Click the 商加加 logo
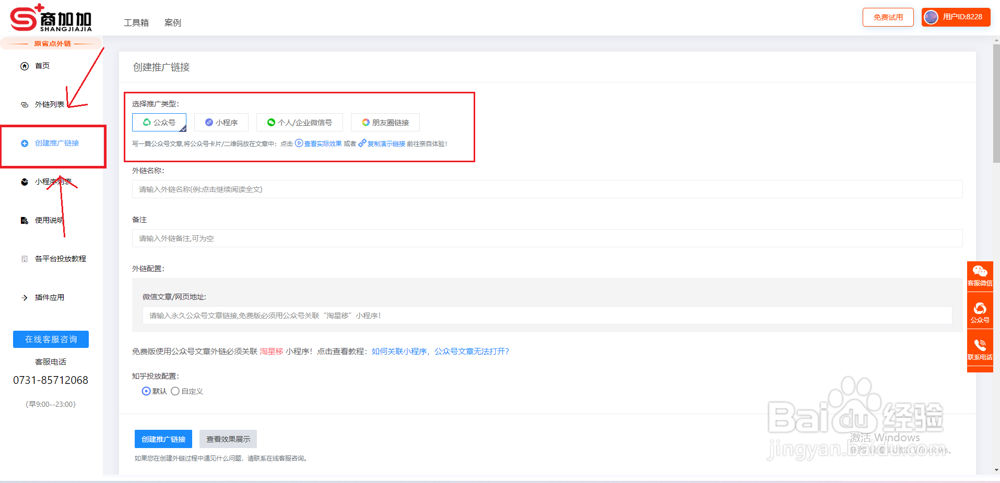This screenshot has width=1000, height=483. [52, 18]
